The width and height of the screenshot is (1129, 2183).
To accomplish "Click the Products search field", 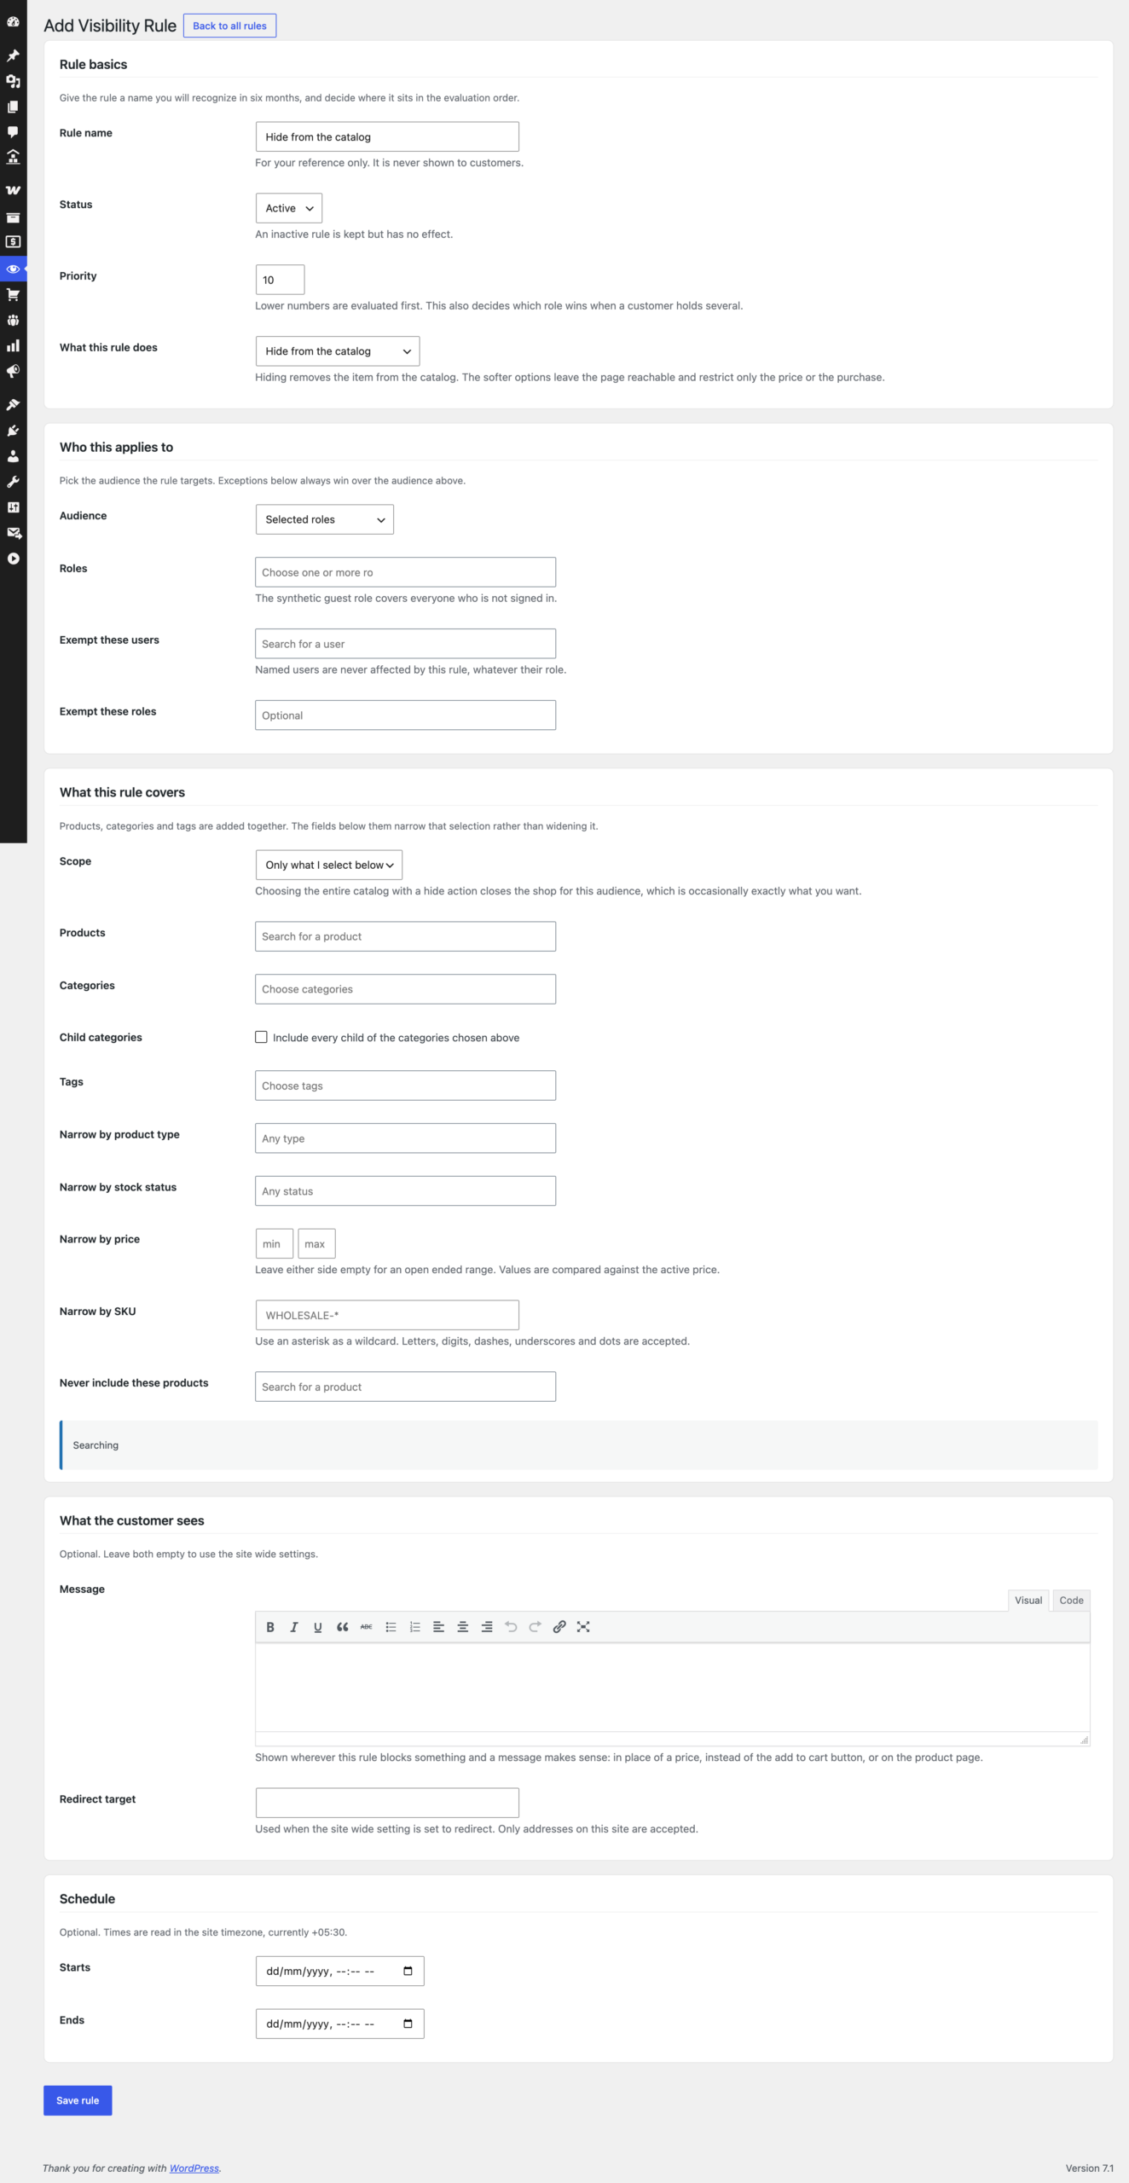I will (x=405, y=936).
